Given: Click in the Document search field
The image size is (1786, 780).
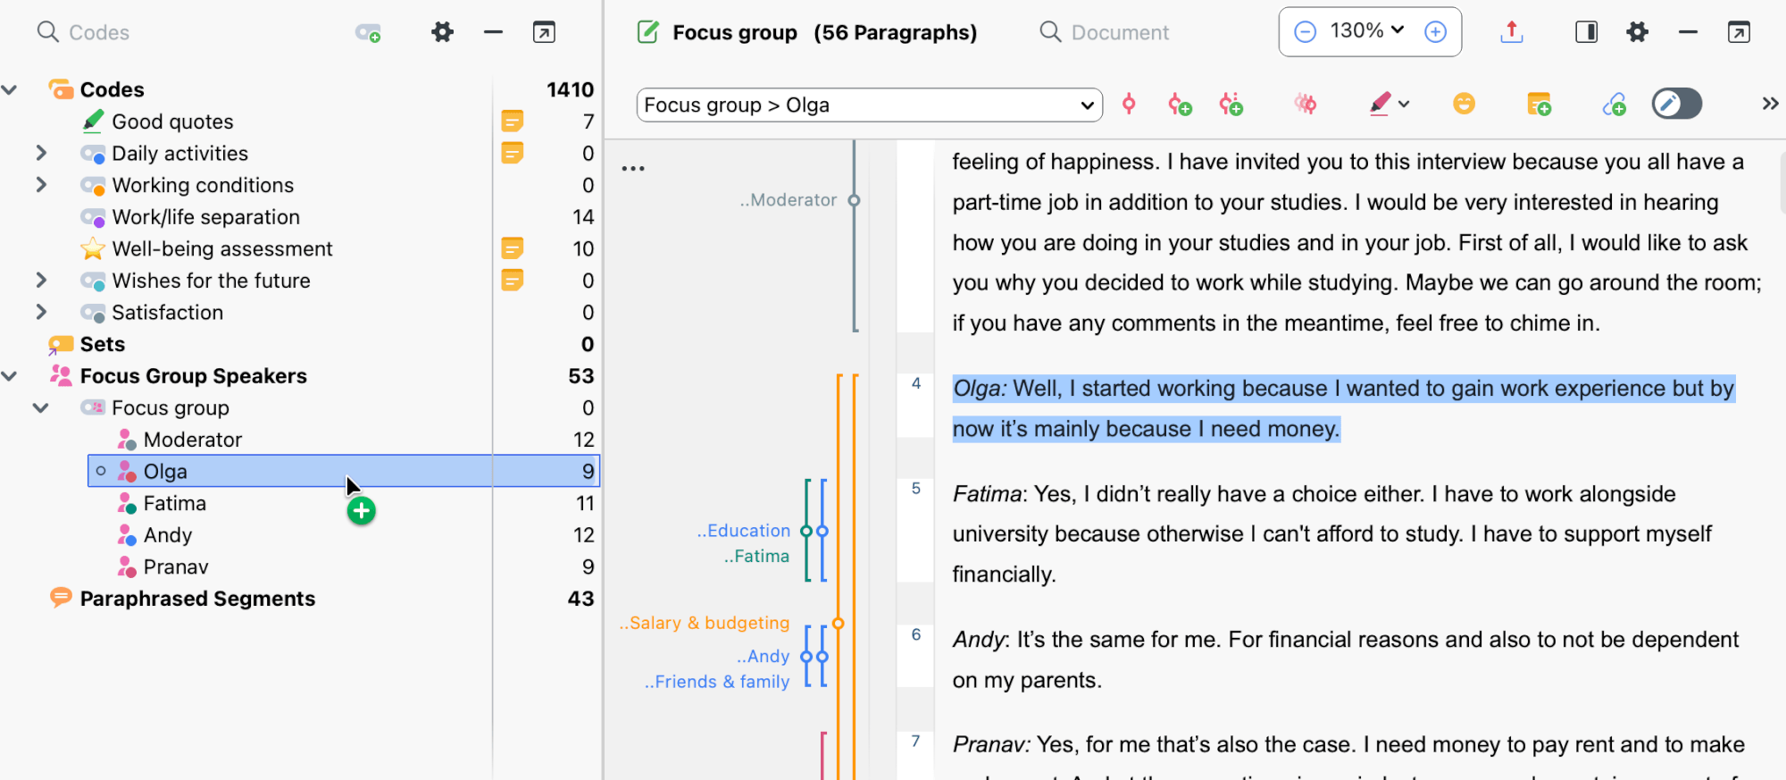Looking at the screenshot, I should point(1120,32).
